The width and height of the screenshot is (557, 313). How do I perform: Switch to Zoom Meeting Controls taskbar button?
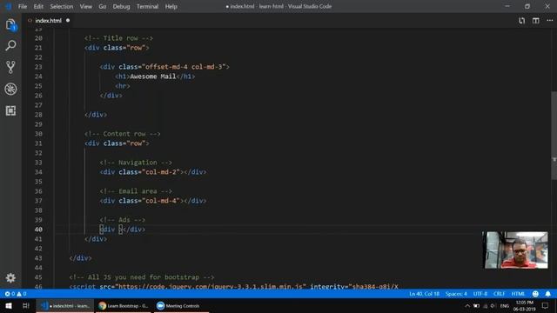pos(181,305)
